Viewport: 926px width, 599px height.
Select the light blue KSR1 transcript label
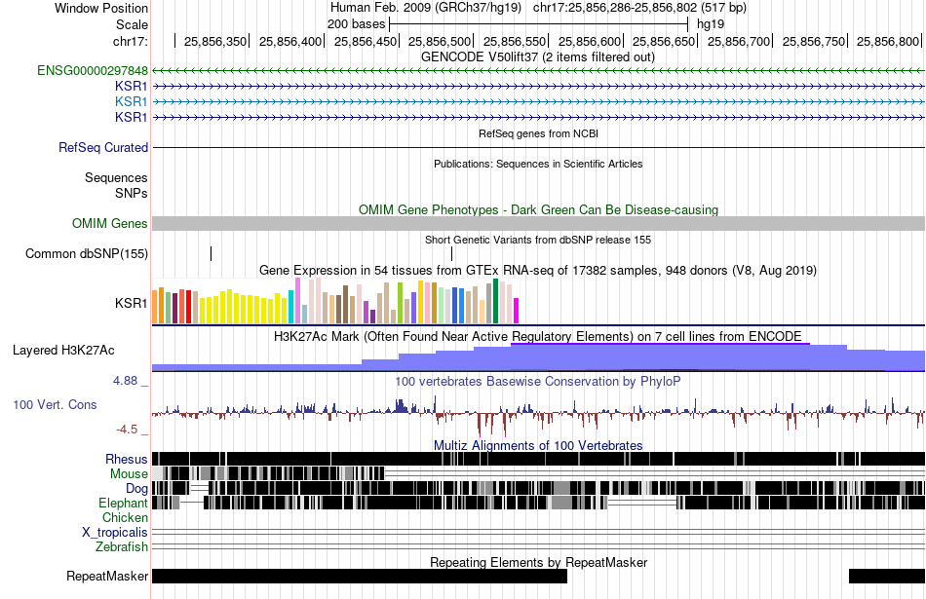pyautogui.click(x=132, y=101)
